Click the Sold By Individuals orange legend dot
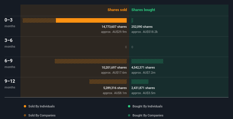The width and height of the screenshot is (233, 119). click(x=25, y=106)
